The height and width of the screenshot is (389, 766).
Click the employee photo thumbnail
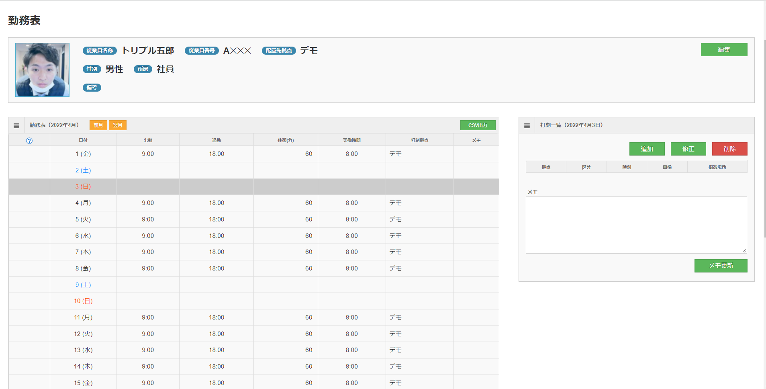(42, 70)
